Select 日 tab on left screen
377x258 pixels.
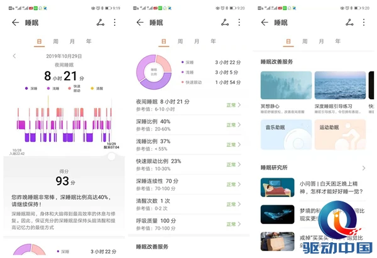(x=39, y=41)
